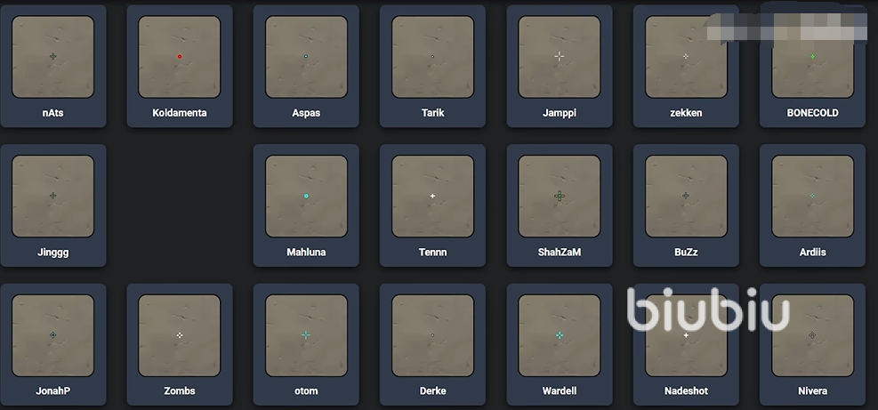Open the zekken crosshair card

tap(686, 66)
